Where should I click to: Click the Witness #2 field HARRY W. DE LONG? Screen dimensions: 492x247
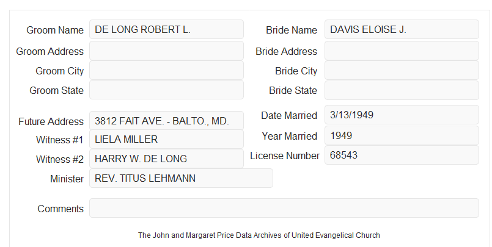tap(166, 159)
